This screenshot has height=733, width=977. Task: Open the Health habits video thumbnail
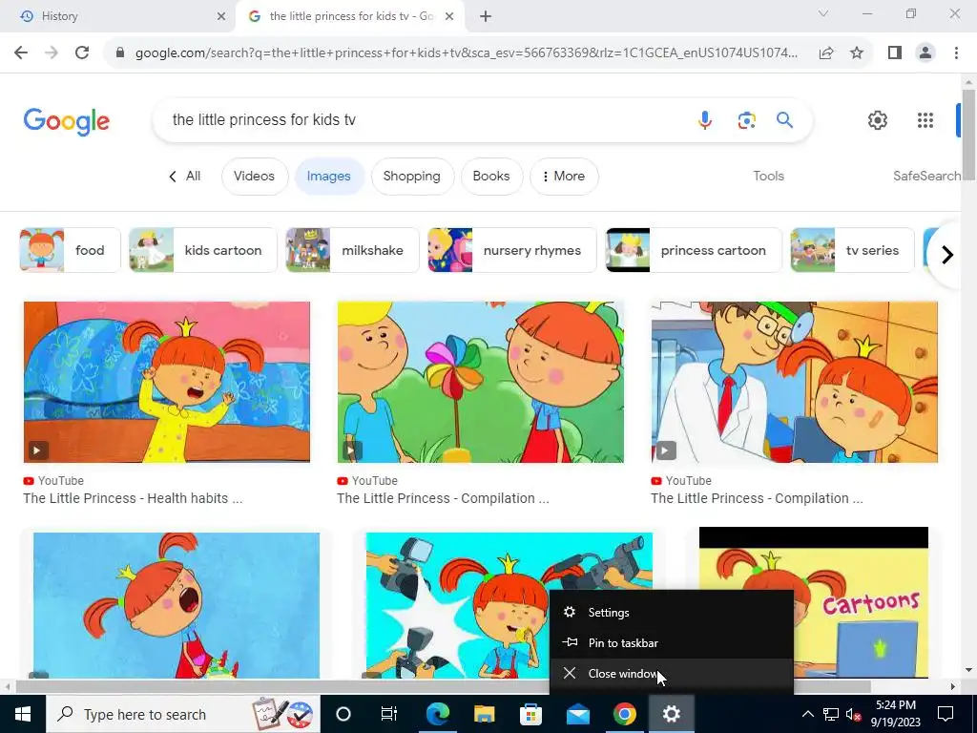tap(166, 382)
